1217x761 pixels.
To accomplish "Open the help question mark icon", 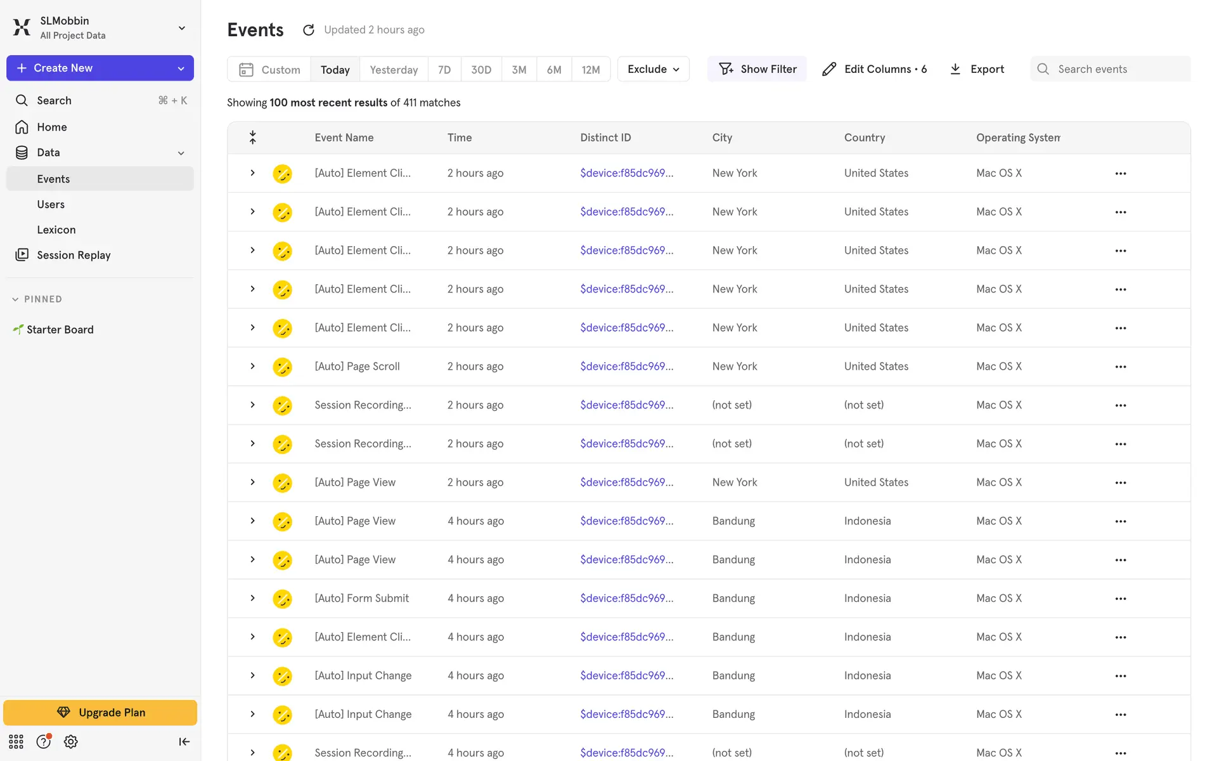I will (43, 741).
